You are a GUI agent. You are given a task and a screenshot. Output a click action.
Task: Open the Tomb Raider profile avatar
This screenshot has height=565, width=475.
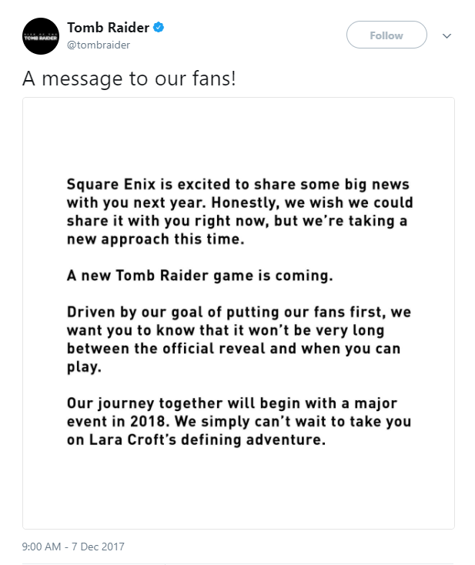click(x=41, y=36)
